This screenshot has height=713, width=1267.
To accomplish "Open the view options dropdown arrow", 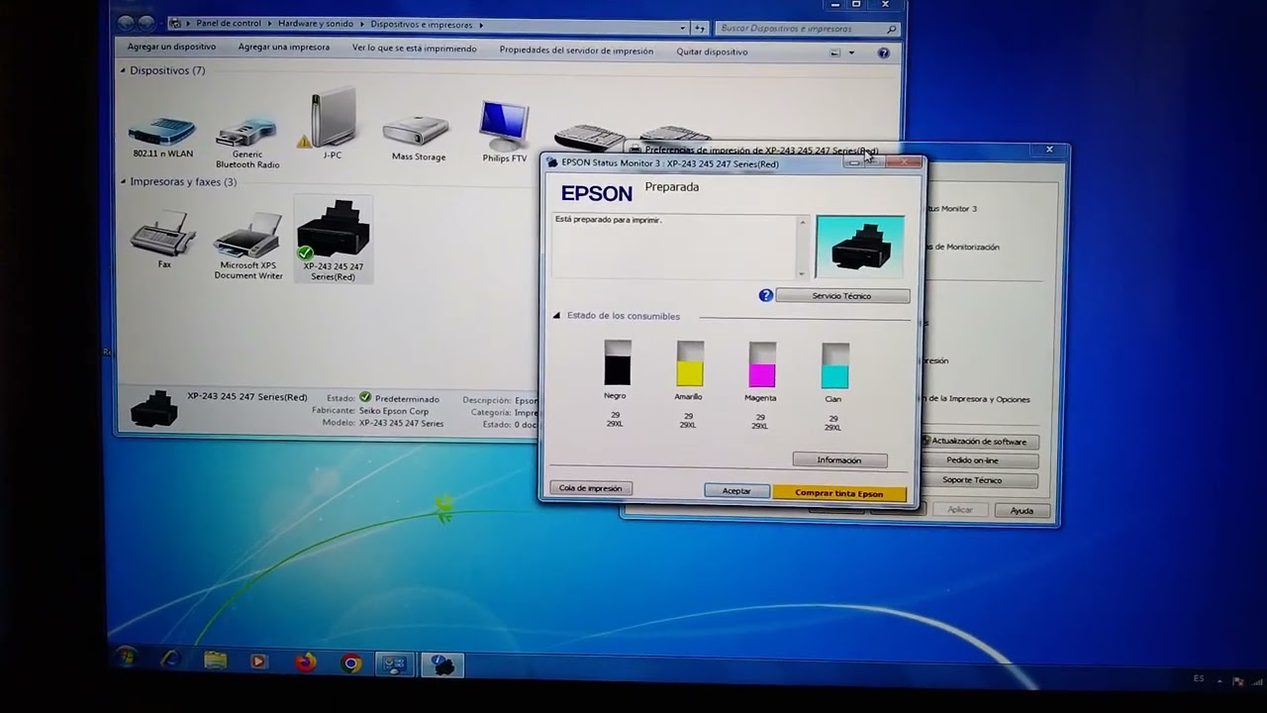I will 851,52.
